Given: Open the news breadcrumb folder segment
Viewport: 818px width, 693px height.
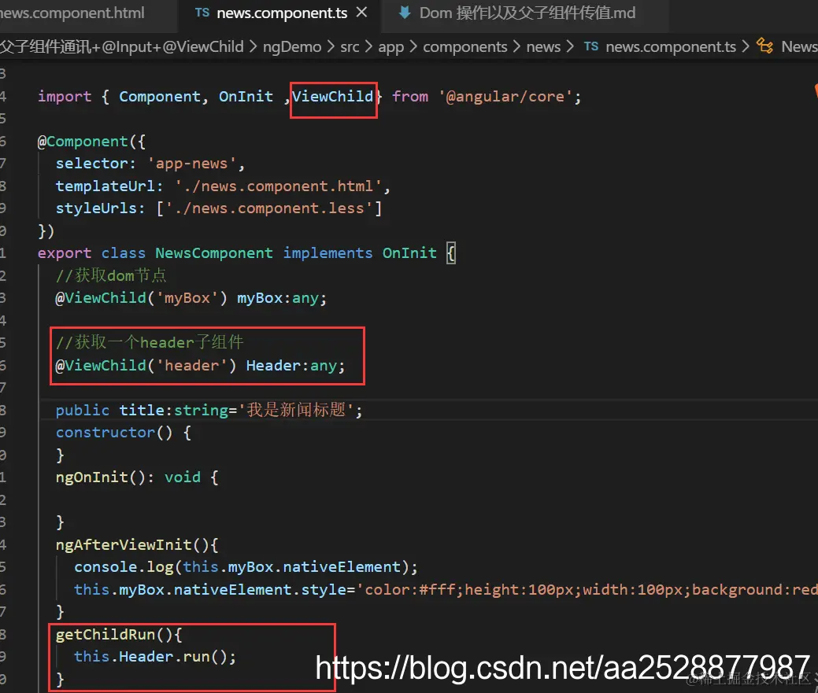Looking at the screenshot, I should 543,47.
